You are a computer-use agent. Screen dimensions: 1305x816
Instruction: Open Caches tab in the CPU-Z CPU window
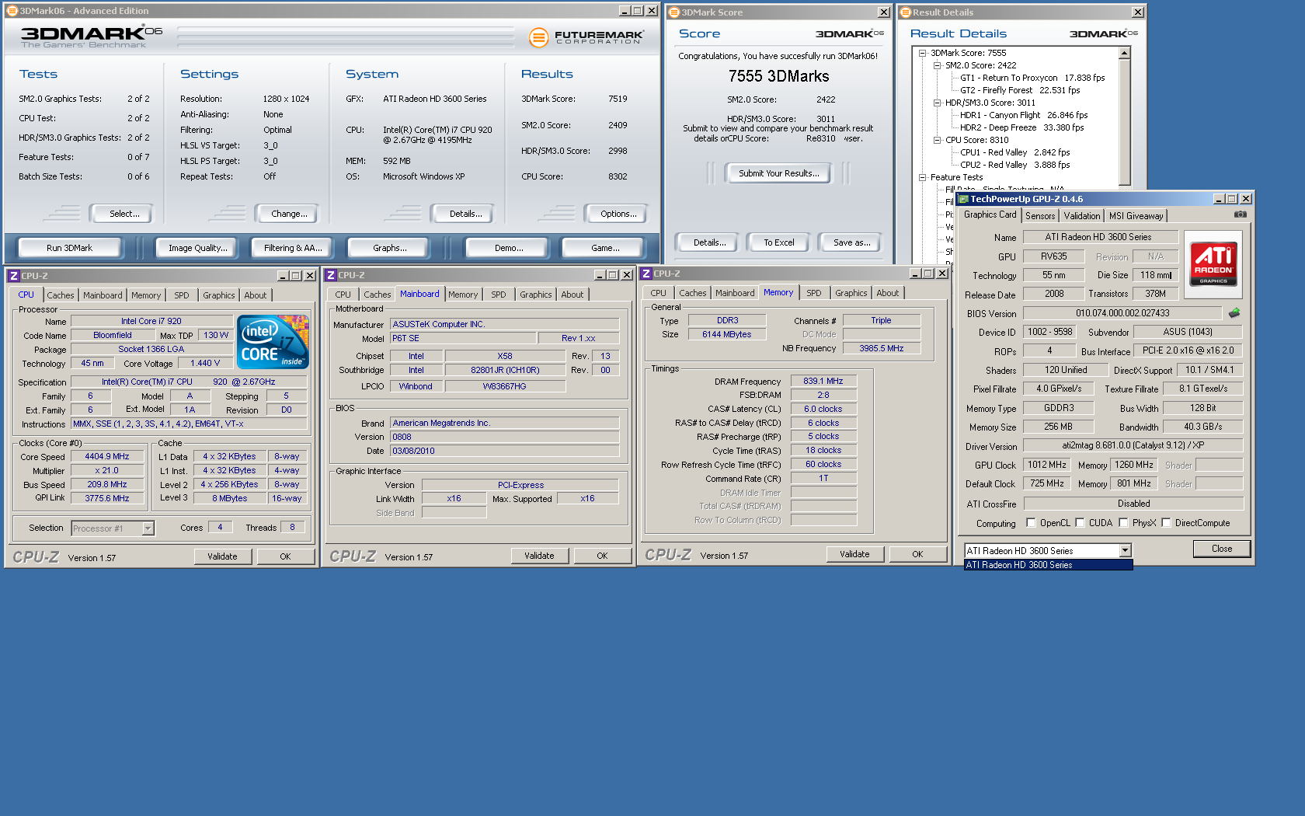pos(60,295)
